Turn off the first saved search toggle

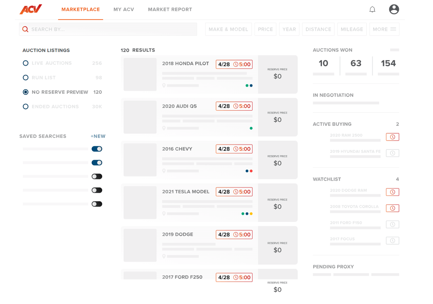point(97,149)
